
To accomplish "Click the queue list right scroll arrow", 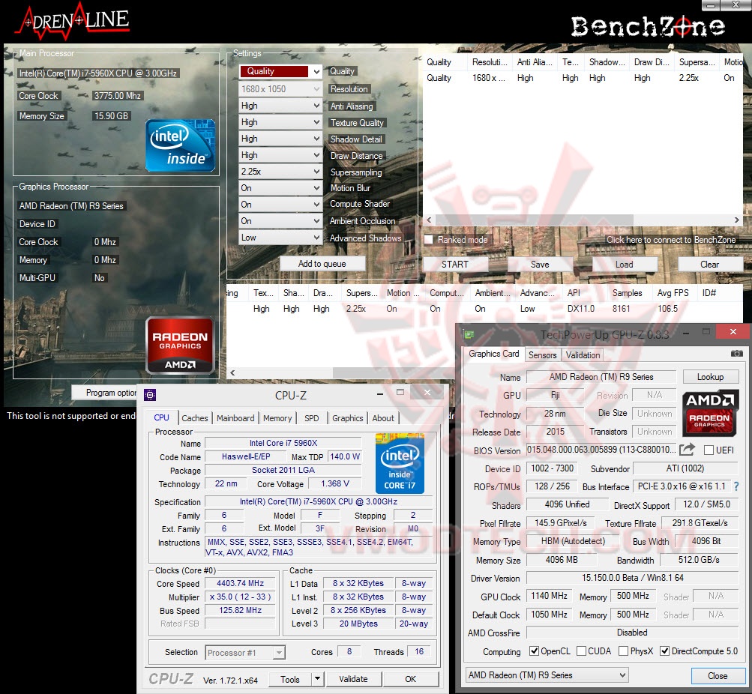I will click(737, 220).
